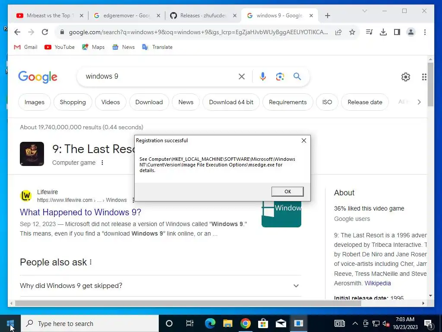Open Maps bookmark
The height and width of the screenshot is (332, 442).
click(x=93, y=47)
